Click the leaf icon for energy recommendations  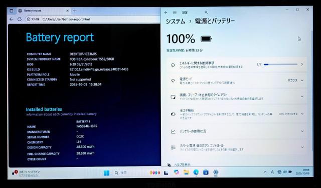pos(173,65)
